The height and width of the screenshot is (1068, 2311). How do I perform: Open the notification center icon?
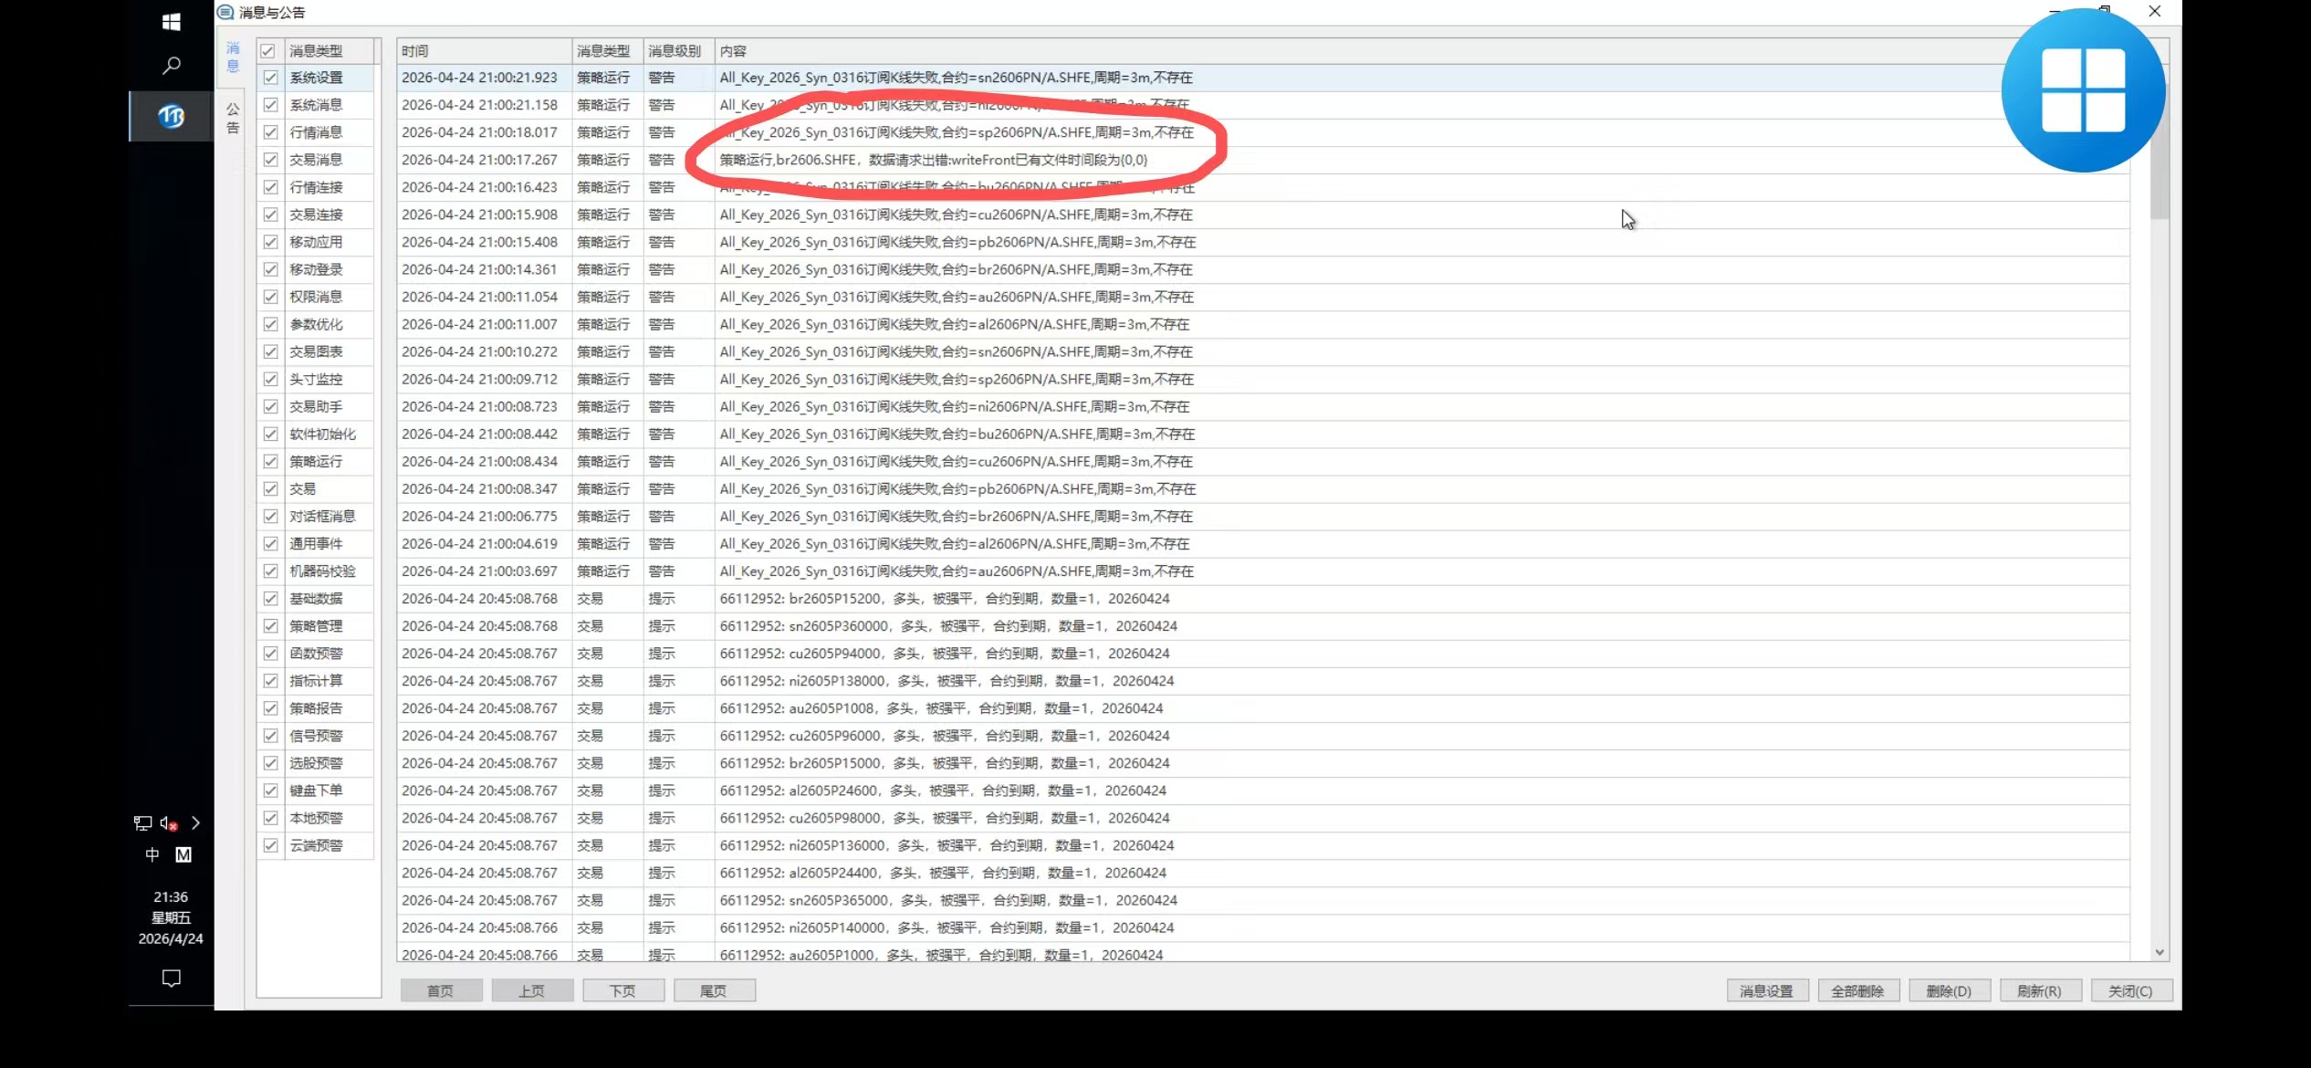point(171,979)
